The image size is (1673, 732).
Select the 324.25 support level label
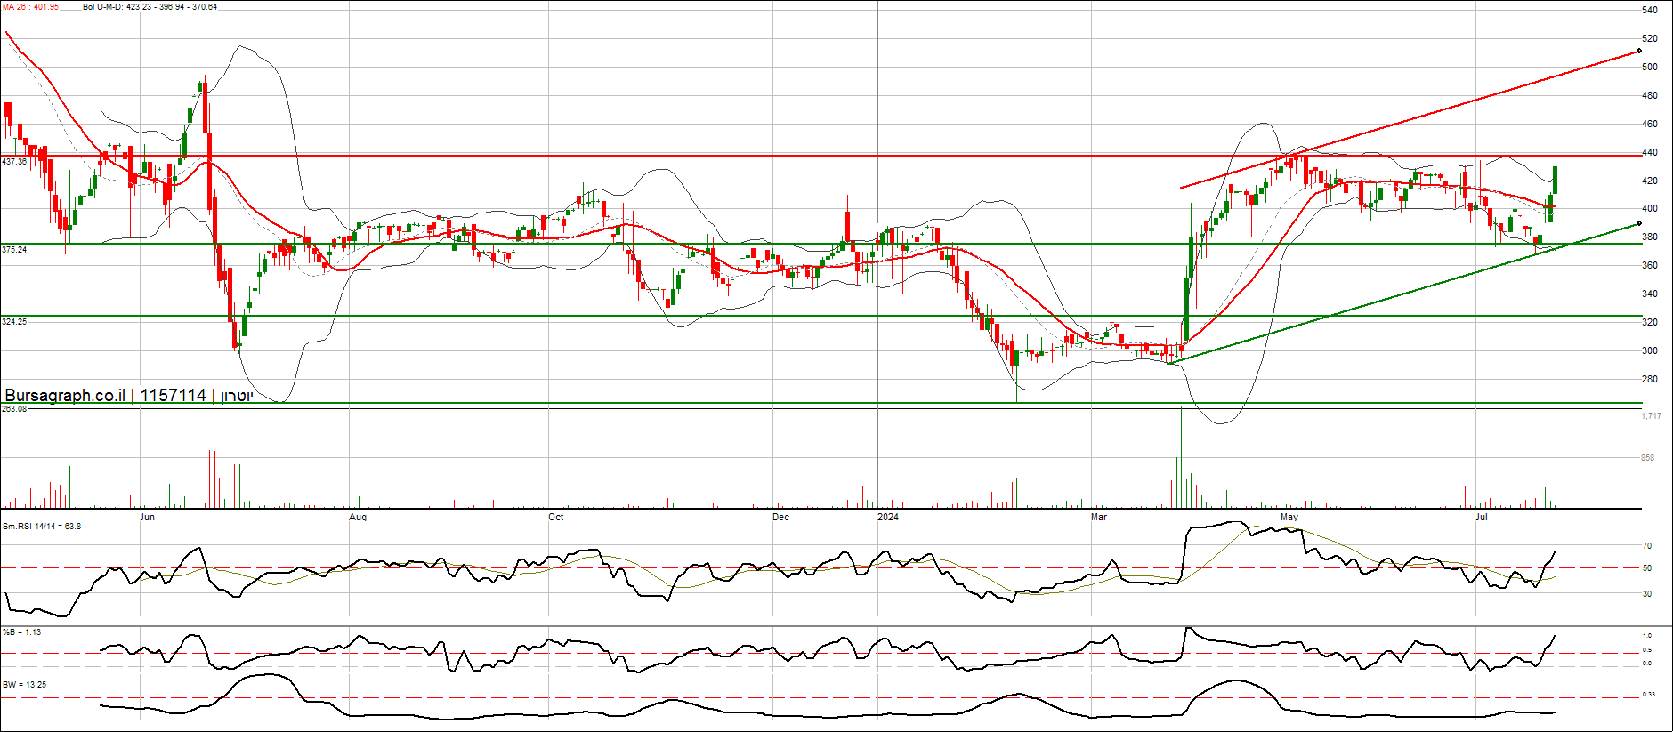(x=14, y=322)
